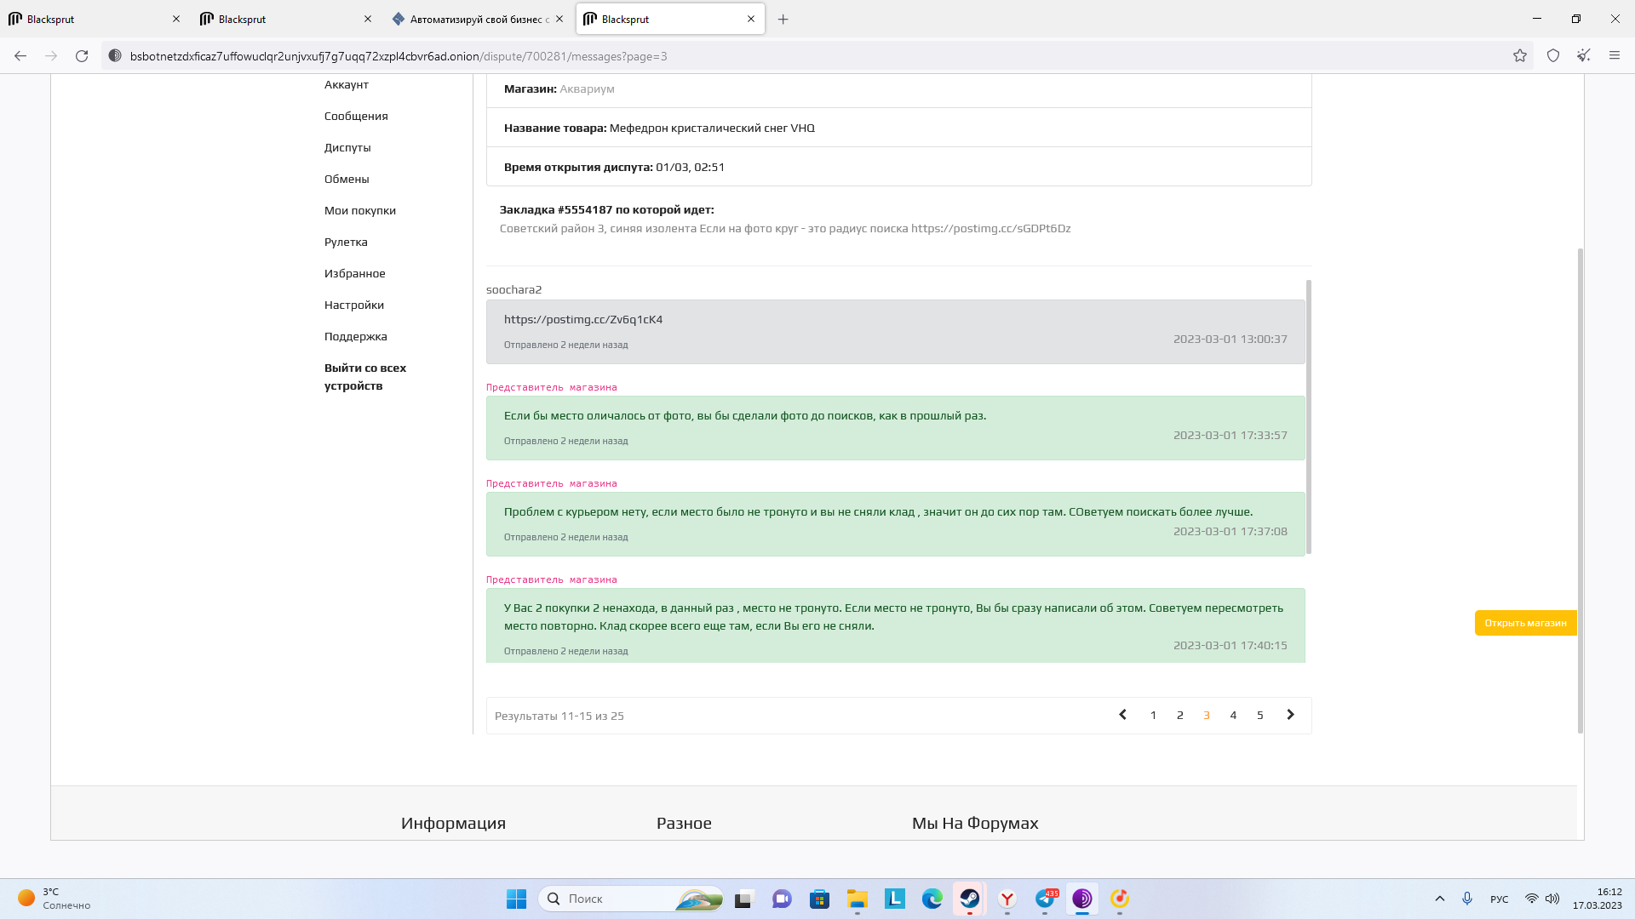This screenshot has height=919, width=1635.
Task: Open the browser hamburger menu
Action: click(x=1615, y=56)
